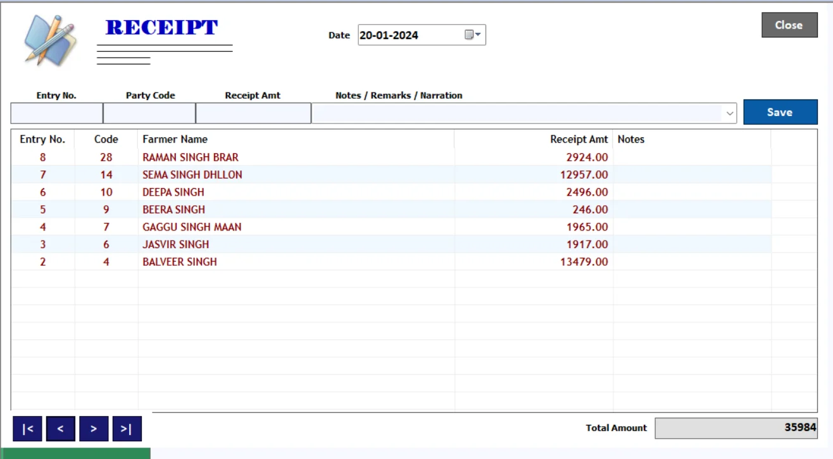Sort by the Code column header
Screen dimensions: 833x459
(x=106, y=139)
